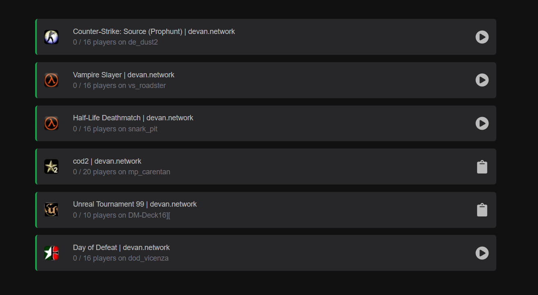Click the Unreal Tournament 99 logo icon

(x=52, y=209)
